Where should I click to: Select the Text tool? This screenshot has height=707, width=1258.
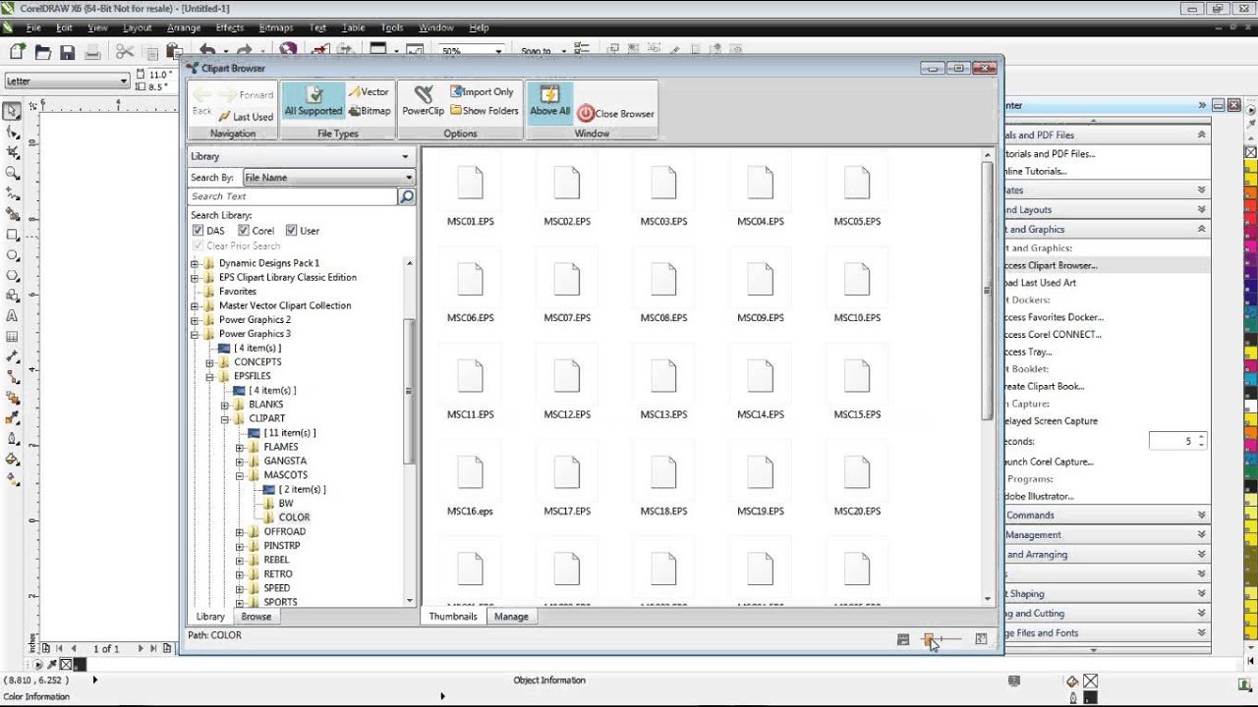[13, 316]
